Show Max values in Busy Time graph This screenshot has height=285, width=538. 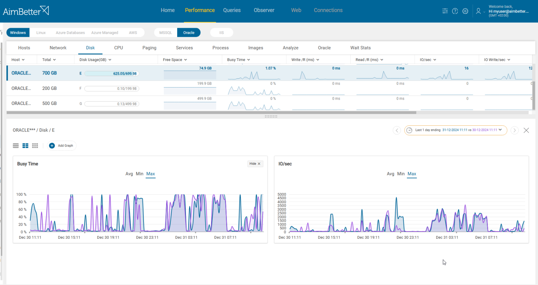pos(151,174)
